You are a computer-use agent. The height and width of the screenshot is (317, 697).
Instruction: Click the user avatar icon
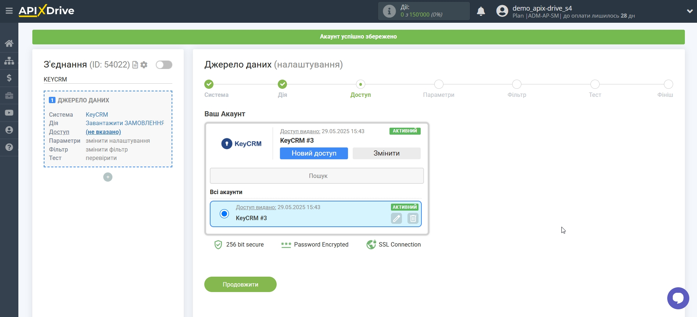coord(502,11)
